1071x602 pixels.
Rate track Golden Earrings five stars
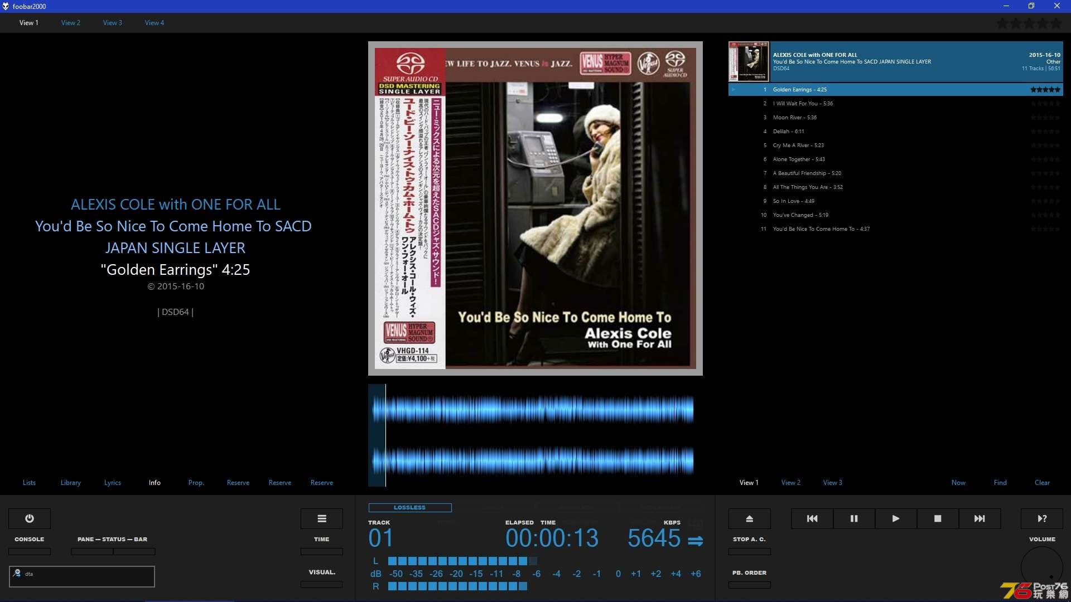[1045, 89]
